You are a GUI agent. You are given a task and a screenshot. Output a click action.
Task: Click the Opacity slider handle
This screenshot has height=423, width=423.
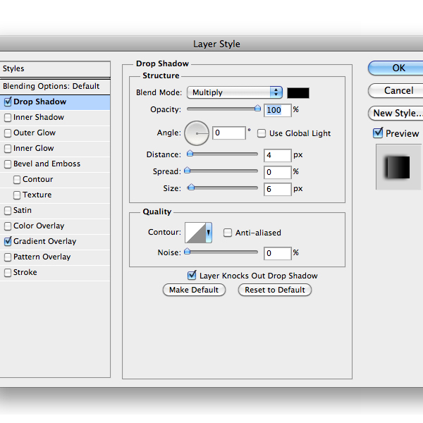point(257,109)
